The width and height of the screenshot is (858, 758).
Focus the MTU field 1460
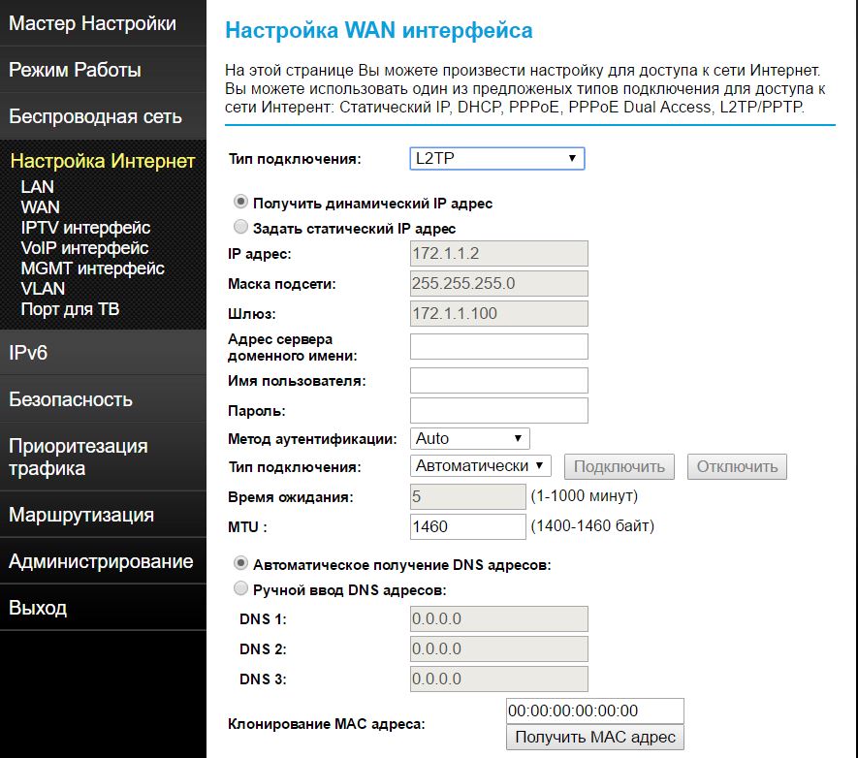point(468,526)
